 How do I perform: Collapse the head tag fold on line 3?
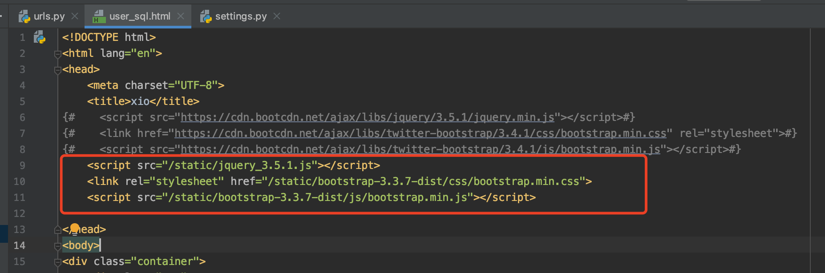point(57,70)
